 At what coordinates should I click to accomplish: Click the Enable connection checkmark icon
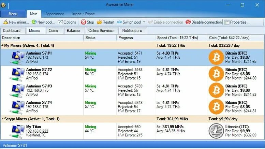(150, 22)
